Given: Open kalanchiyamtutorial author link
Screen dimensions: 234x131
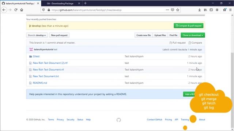Looking at the screenshot, I should 44,49.
